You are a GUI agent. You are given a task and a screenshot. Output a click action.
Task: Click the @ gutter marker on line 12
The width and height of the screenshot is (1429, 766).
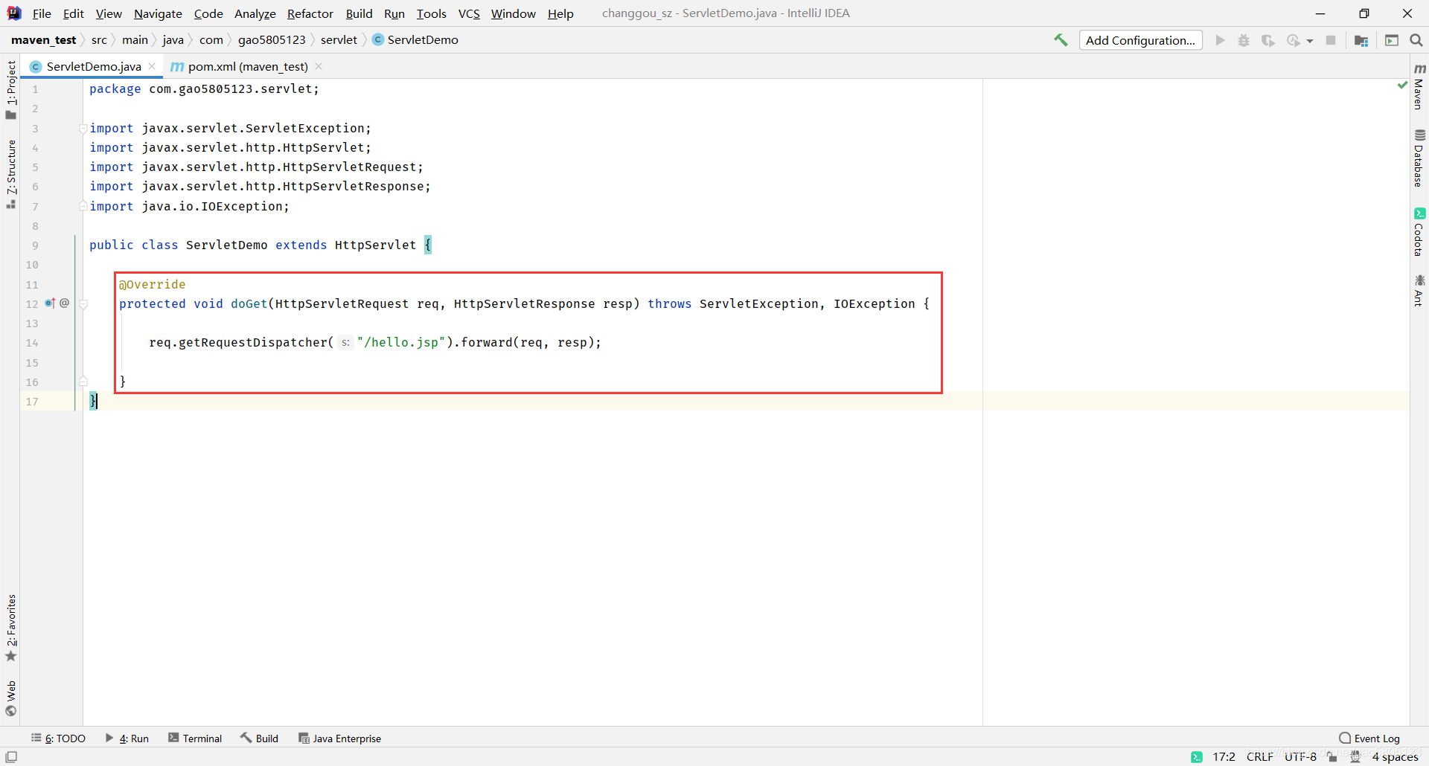click(x=65, y=303)
